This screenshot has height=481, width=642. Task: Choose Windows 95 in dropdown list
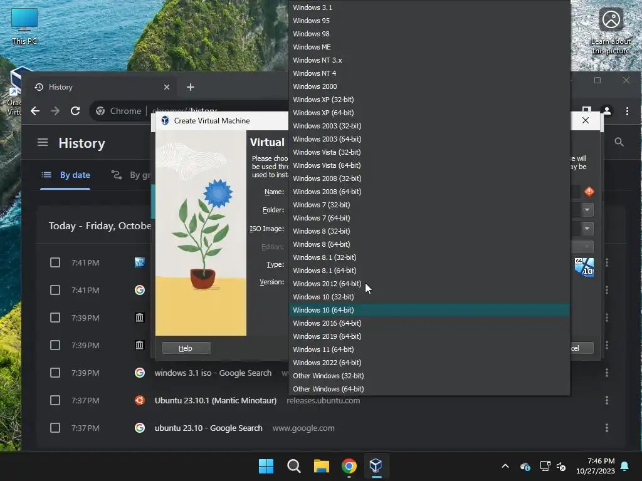point(429,21)
